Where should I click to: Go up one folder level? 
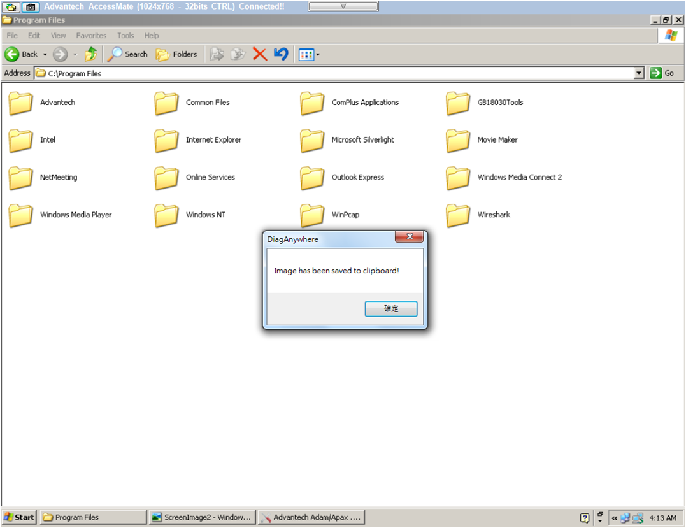point(91,54)
